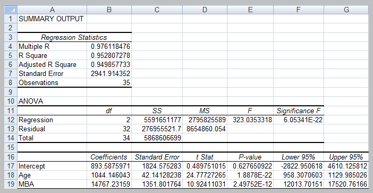Select the Intercept coefficient 893.5875971

pyautogui.click(x=109, y=166)
